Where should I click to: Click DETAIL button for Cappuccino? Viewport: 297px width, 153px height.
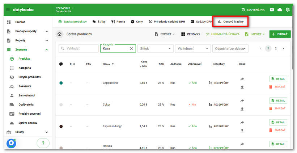click(278, 79)
